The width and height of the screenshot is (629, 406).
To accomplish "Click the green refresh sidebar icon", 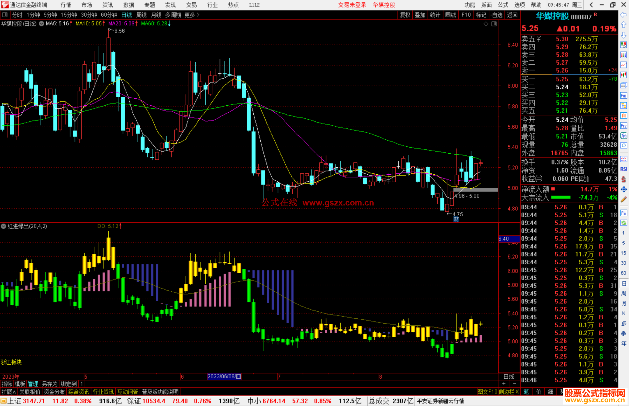I will click(623, 223).
